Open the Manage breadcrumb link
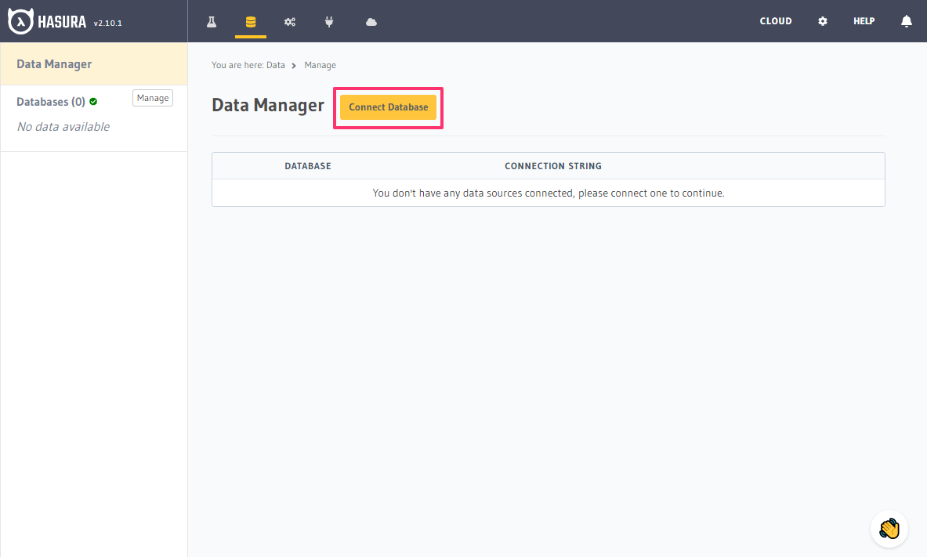Image resolution: width=927 pixels, height=557 pixels. [x=320, y=65]
